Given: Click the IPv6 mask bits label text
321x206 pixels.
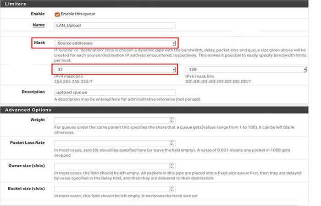Looking at the screenshot, I should tap(200, 76).
